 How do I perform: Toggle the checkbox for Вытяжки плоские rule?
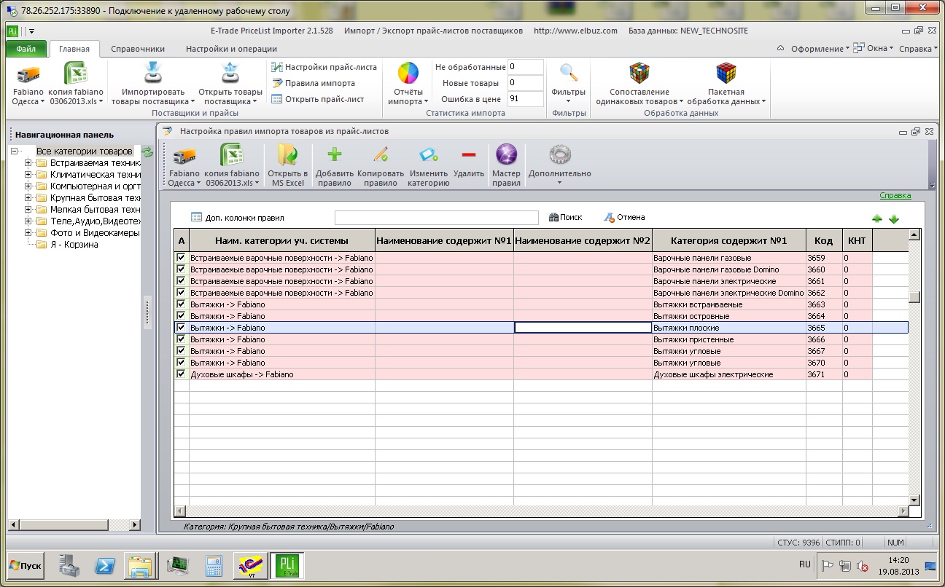pos(181,328)
